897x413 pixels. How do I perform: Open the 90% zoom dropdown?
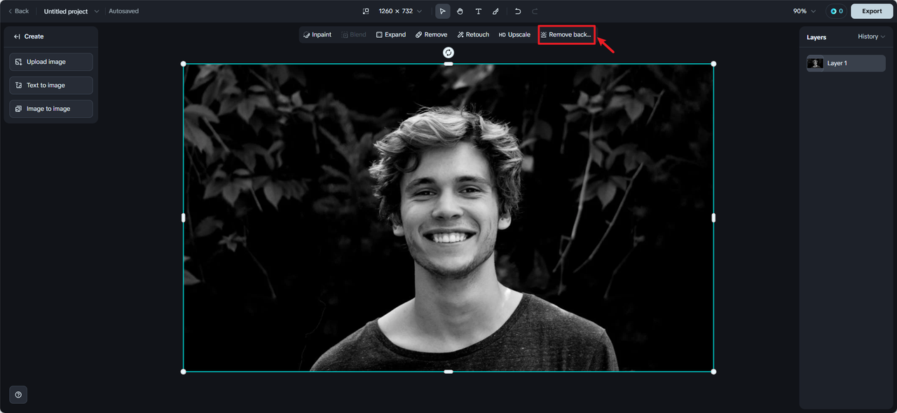[x=804, y=11]
